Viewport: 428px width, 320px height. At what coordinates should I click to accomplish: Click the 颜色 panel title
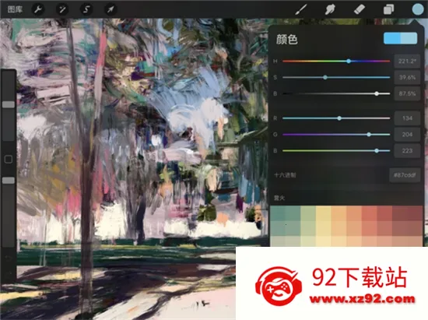(286, 39)
